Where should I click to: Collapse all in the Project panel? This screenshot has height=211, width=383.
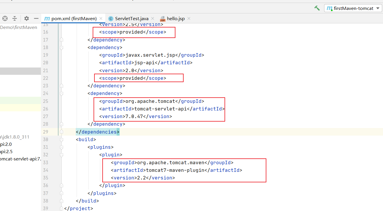15,18
